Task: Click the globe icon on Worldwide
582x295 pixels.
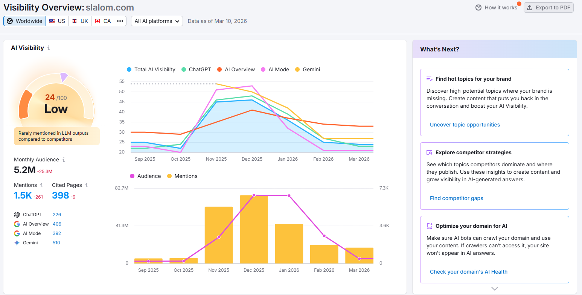Action: pyautogui.click(x=10, y=21)
